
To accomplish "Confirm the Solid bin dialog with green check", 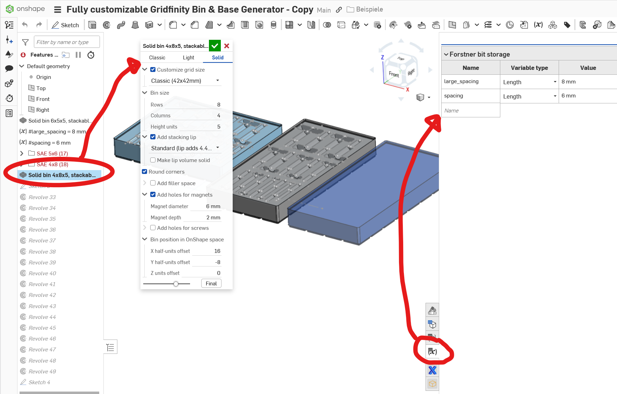I will [x=215, y=46].
